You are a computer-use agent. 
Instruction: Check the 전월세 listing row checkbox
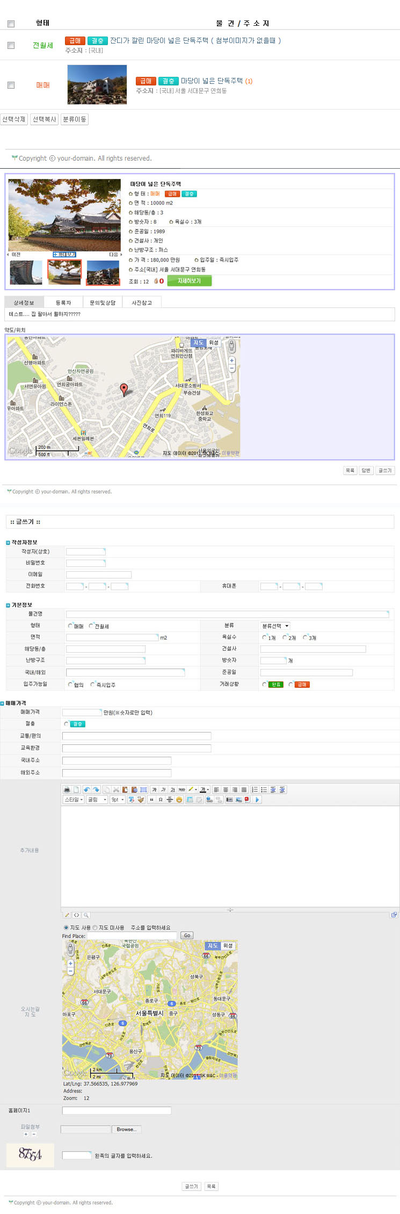11,46
